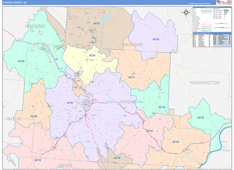234x170 pixels.
Task: Click the green Toll Roads legend line
Action: click(x=206, y=31)
